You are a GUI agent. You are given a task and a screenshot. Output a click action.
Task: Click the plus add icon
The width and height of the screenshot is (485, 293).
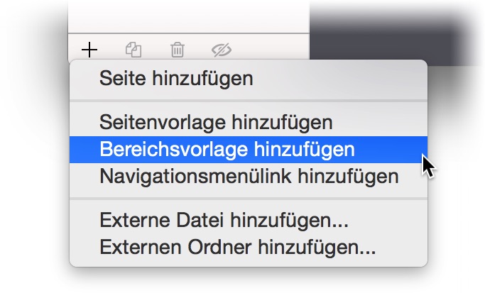tap(89, 50)
